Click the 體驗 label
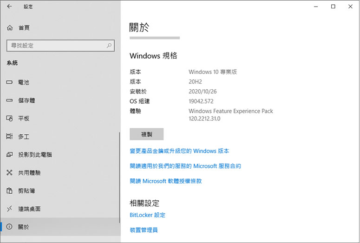Image resolution: width=360 pixels, height=243 pixels. [135, 111]
